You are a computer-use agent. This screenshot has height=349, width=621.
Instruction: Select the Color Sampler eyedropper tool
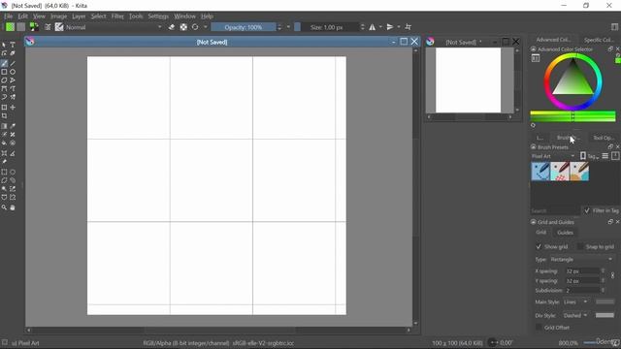pyautogui.click(x=13, y=126)
